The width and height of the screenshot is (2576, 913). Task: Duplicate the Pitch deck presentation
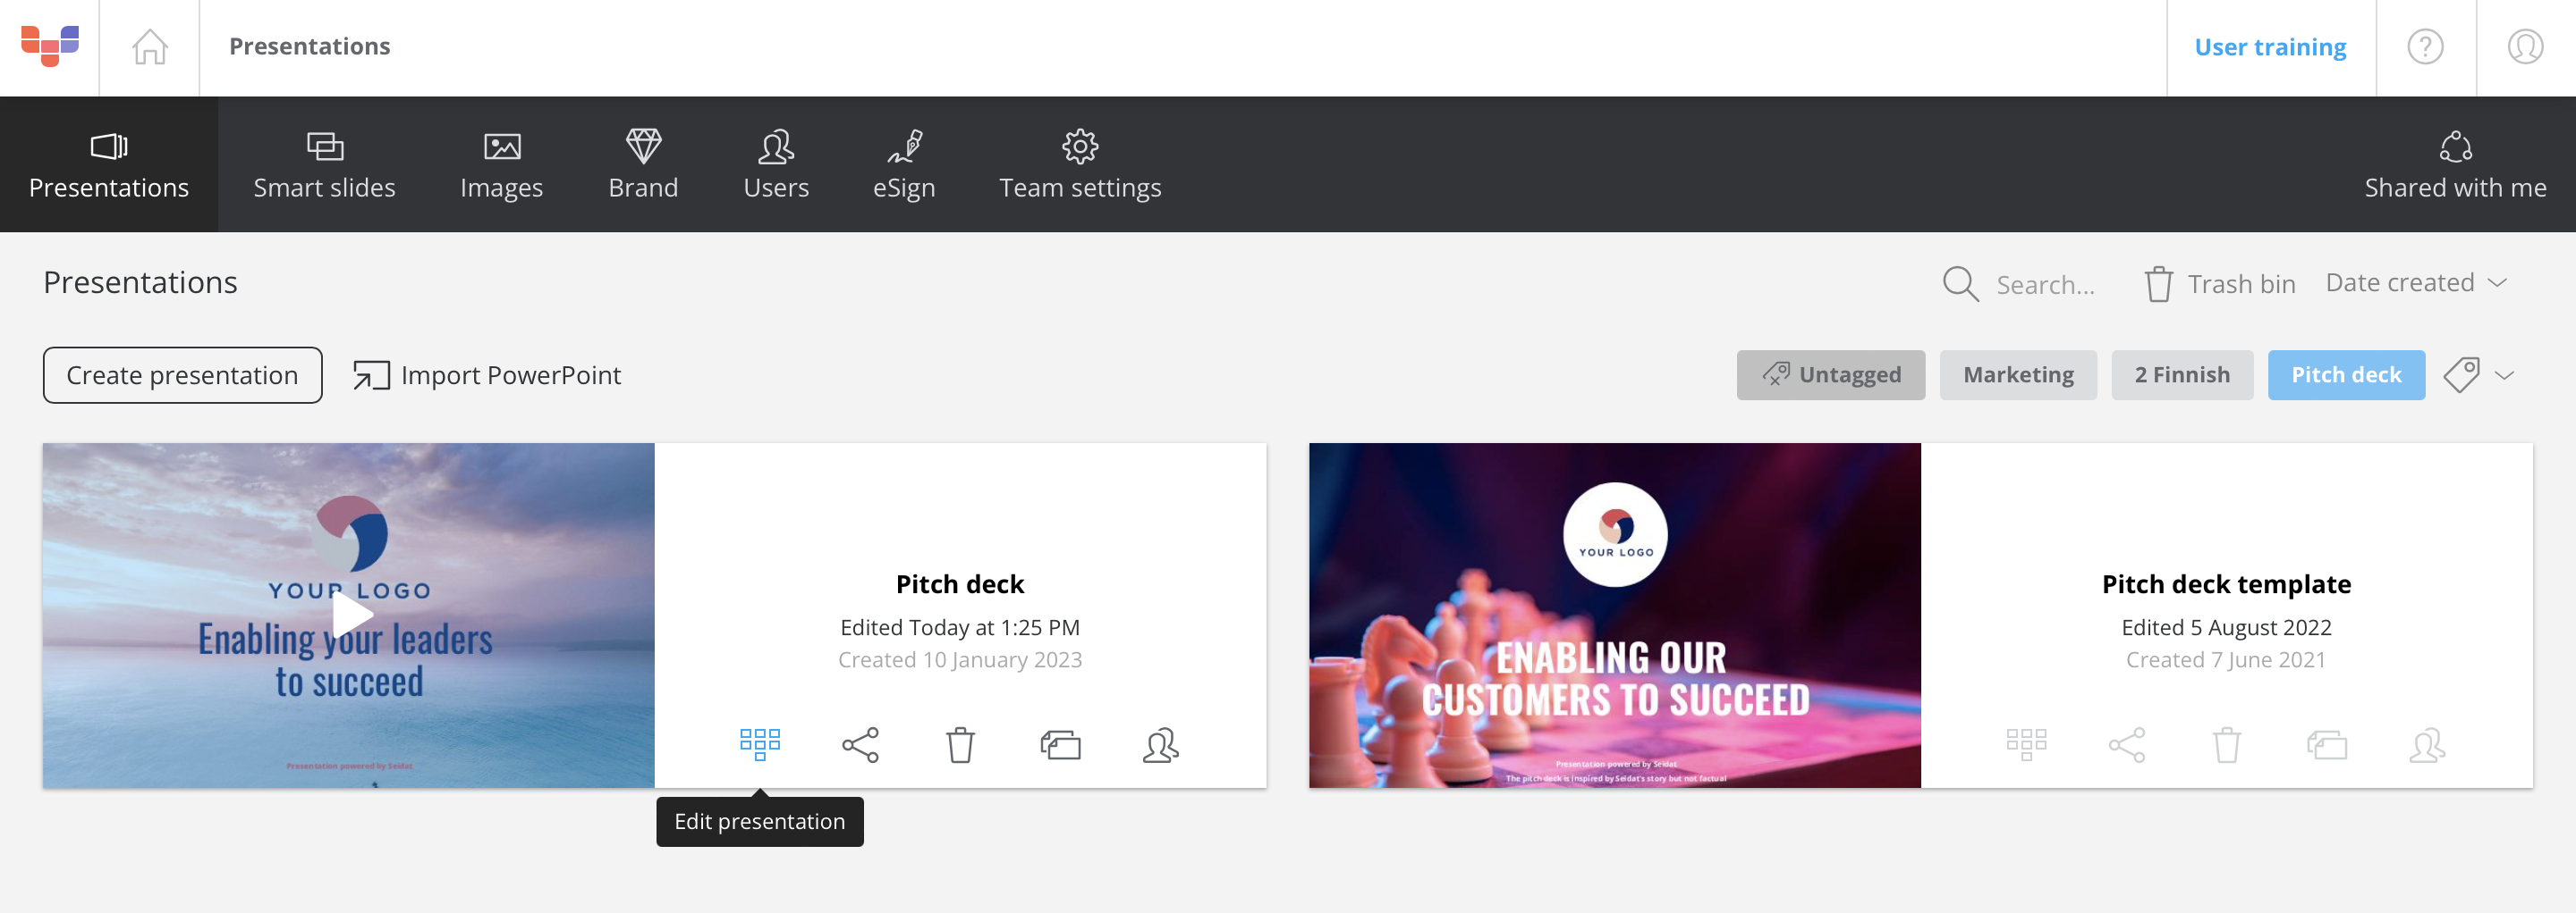1060,744
